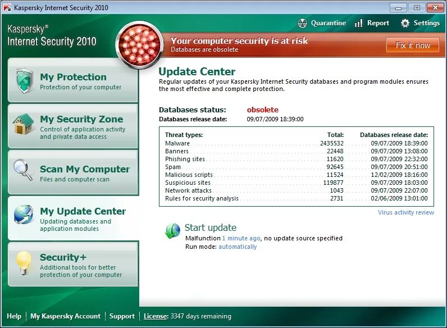Click the Start update link

coord(211,227)
